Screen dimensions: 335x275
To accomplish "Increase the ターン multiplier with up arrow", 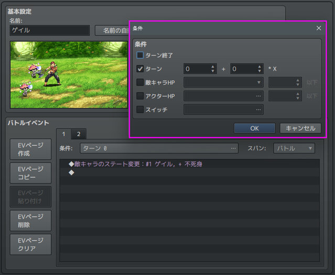I will point(260,67).
